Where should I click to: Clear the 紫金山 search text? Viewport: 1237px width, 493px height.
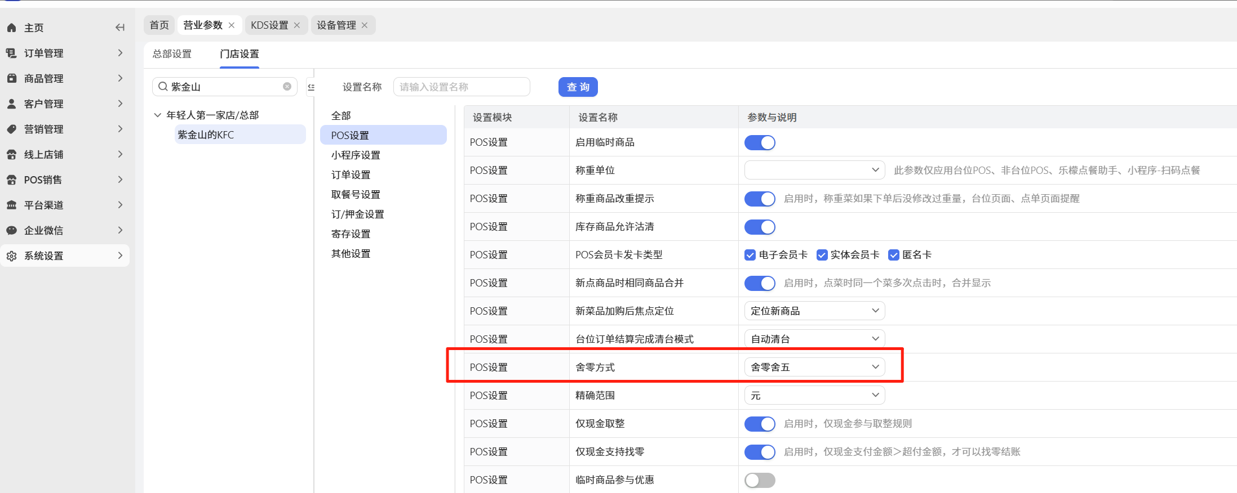pos(287,87)
